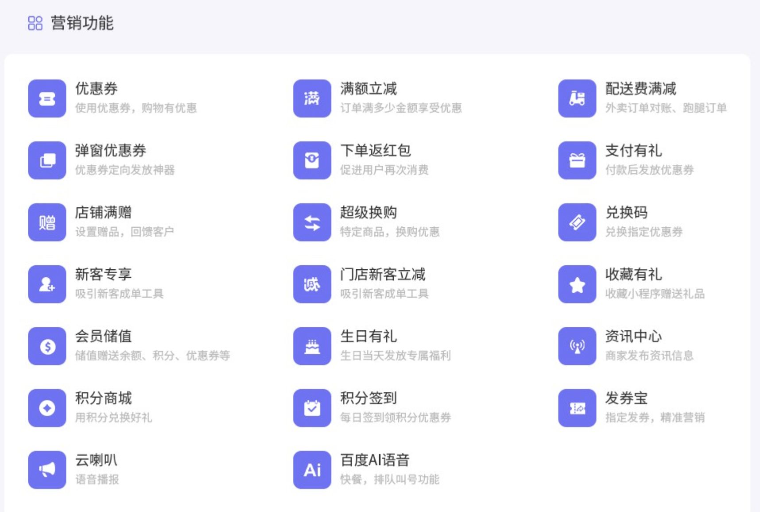Select the 新客专享 title
The image size is (760, 512).
(104, 275)
